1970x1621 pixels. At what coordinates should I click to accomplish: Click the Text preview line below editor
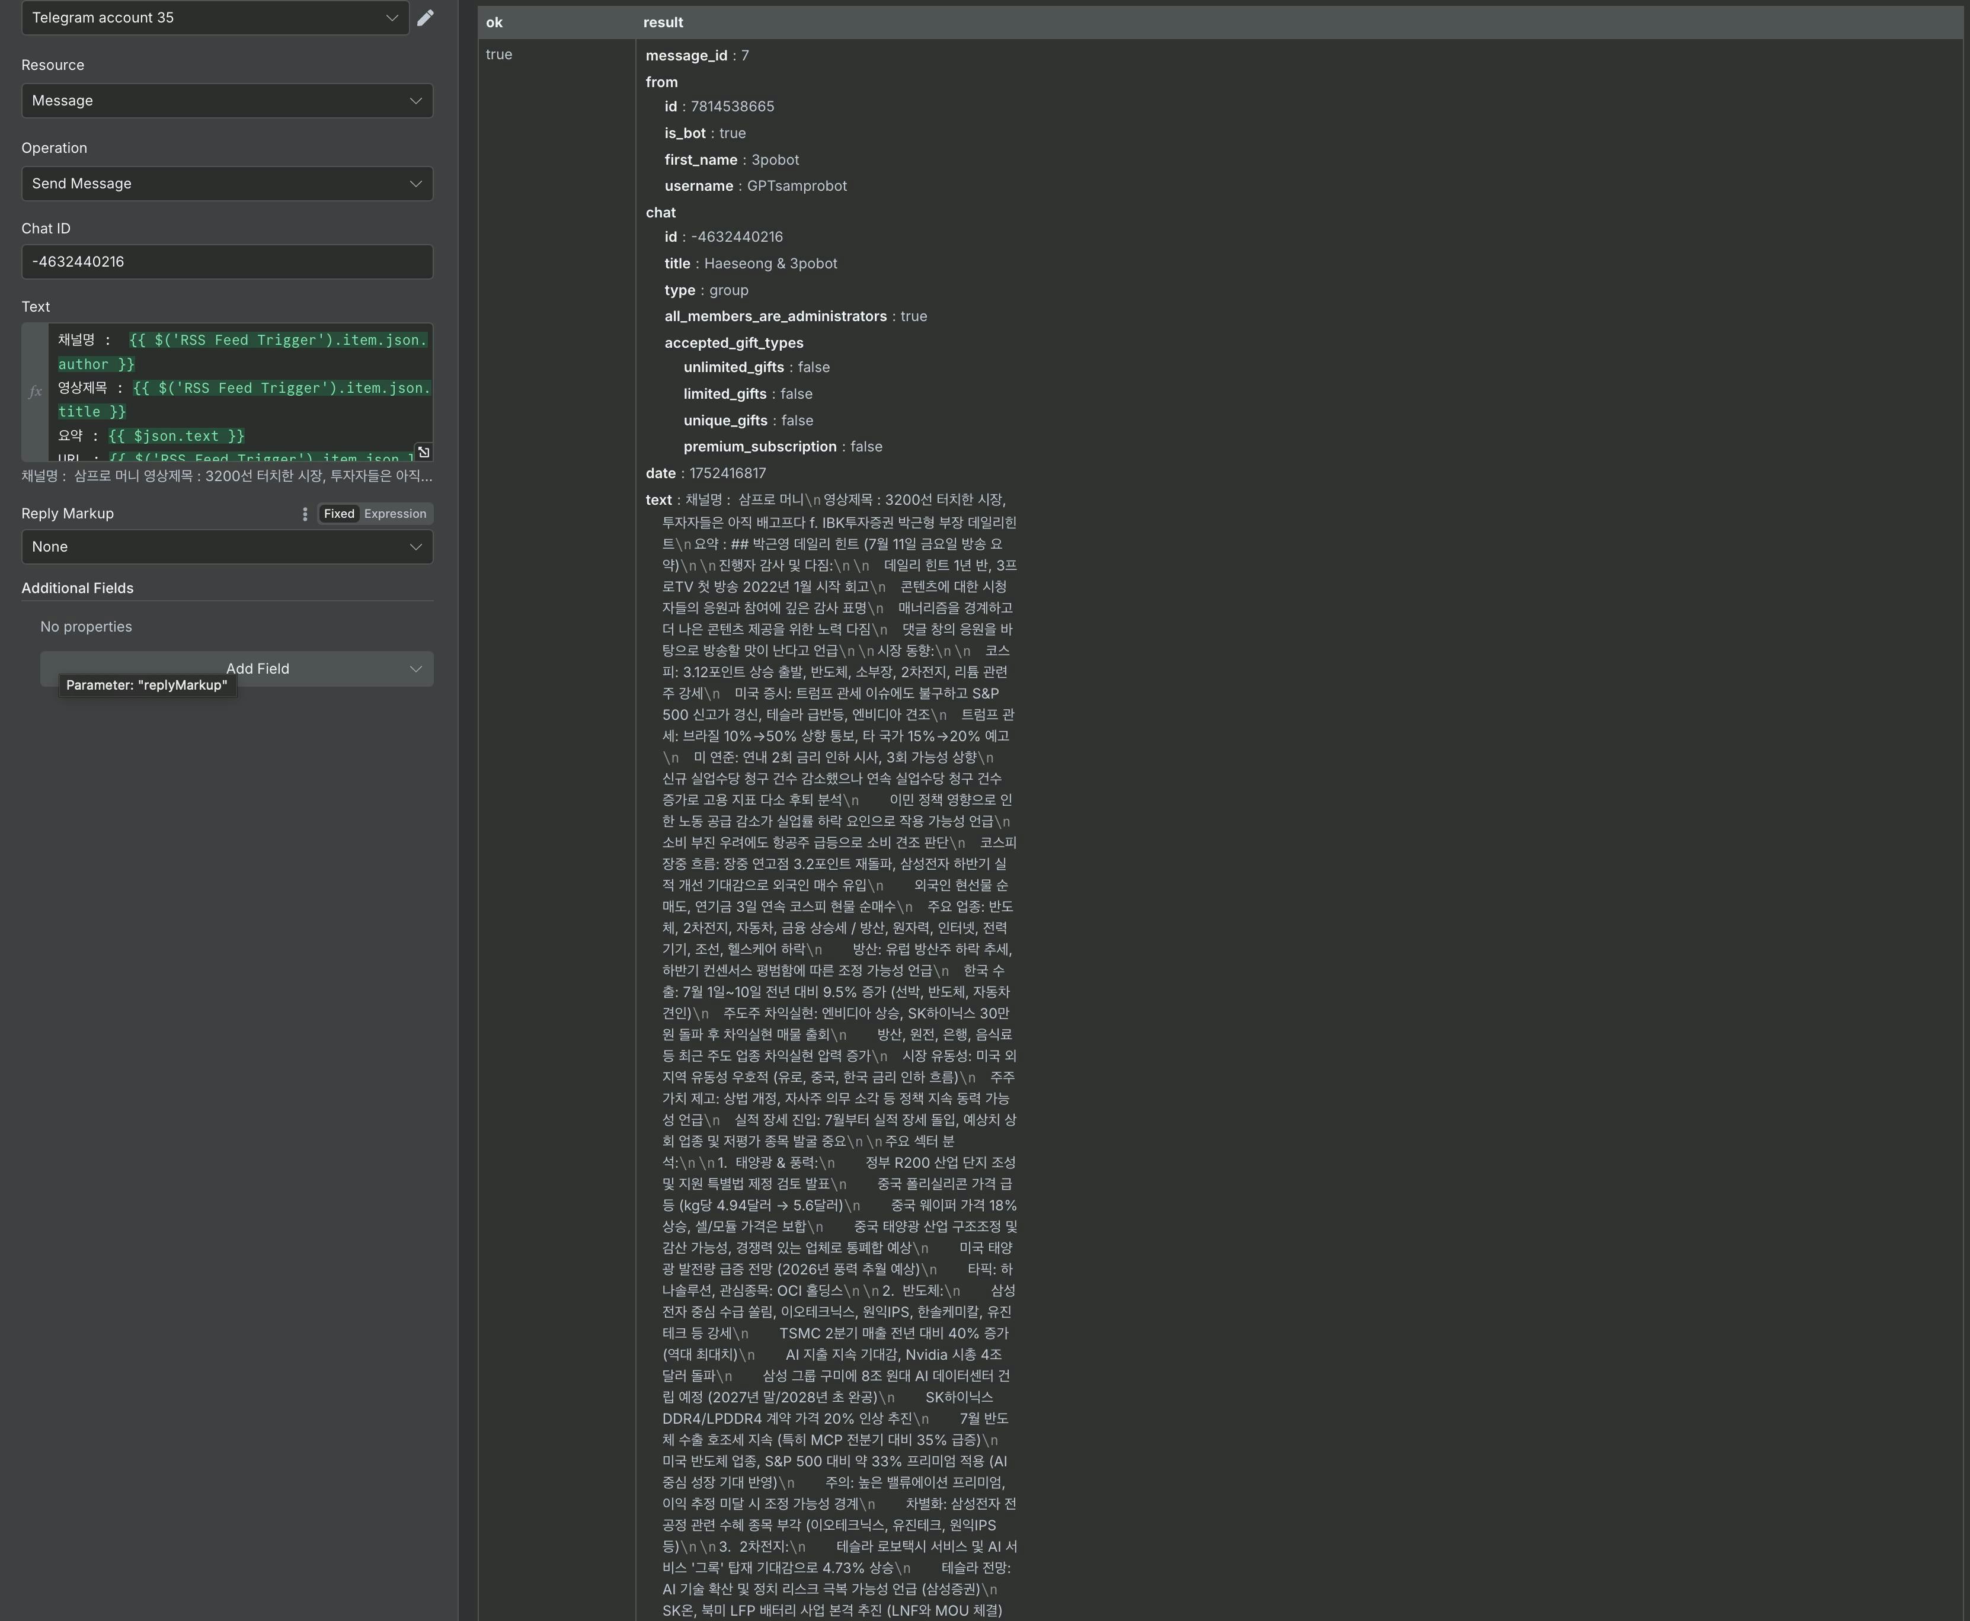coord(227,476)
